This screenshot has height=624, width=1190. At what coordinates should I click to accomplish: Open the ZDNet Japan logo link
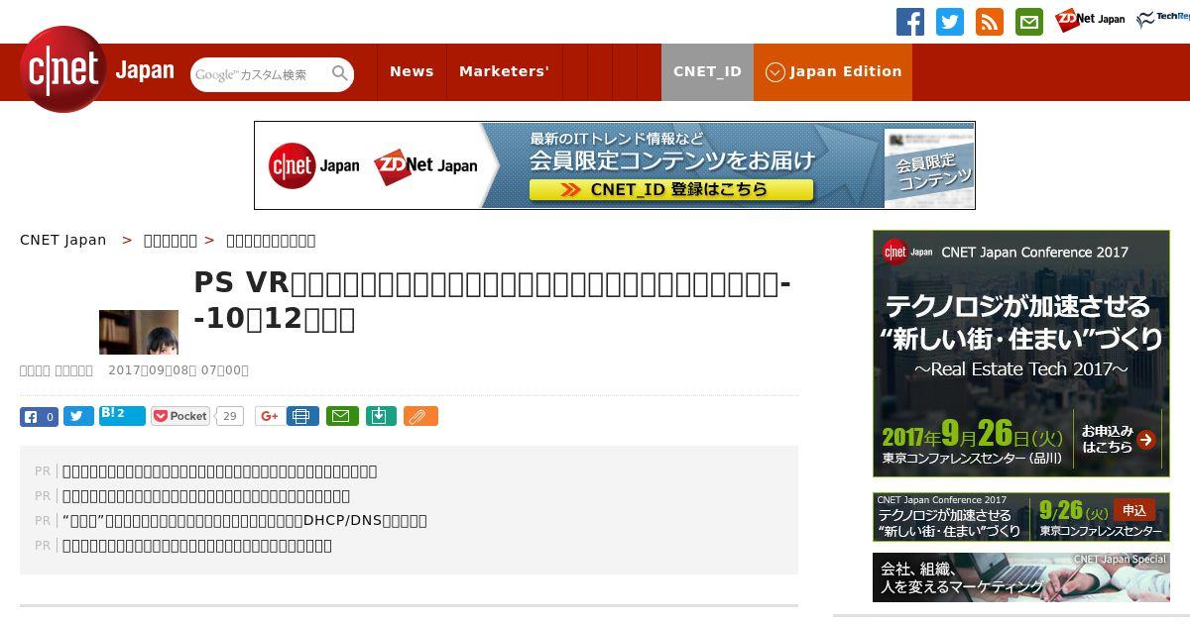[x=1090, y=20]
